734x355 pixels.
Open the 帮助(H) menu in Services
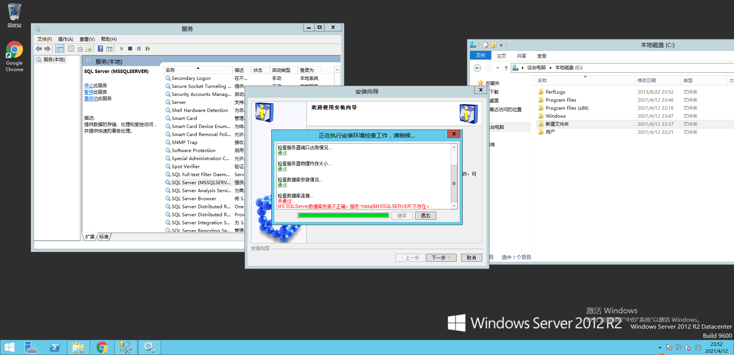tap(109, 39)
